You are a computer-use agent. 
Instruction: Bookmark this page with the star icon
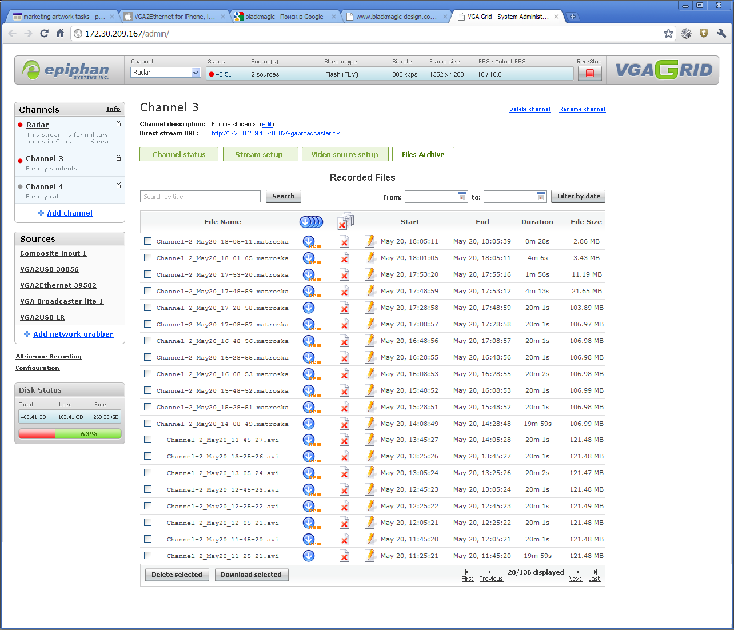pyautogui.click(x=668, y=34)
